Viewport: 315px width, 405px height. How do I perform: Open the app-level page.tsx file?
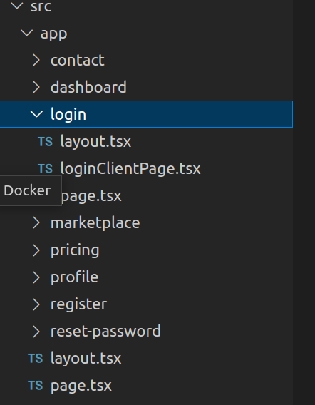click(81, 385)
